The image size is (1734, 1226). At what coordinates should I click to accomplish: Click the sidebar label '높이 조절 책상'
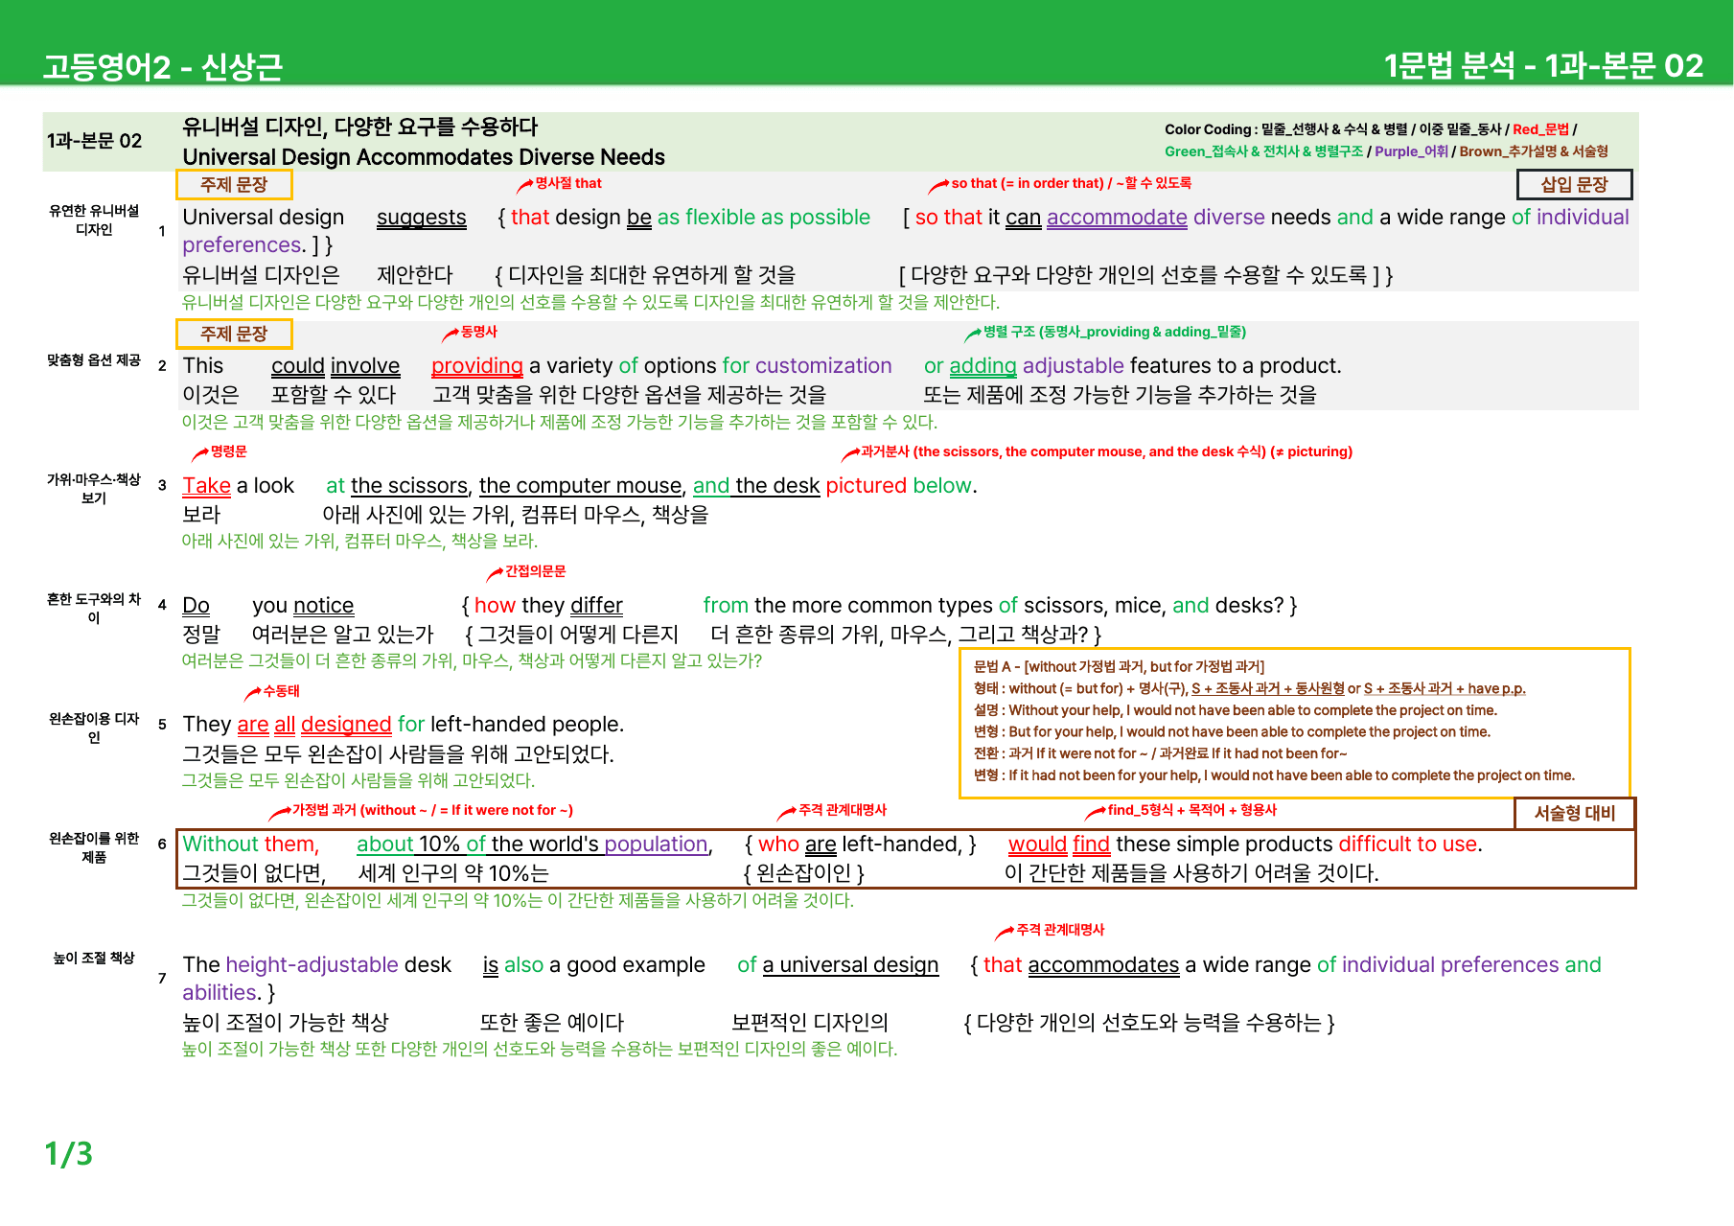(94, 959)
